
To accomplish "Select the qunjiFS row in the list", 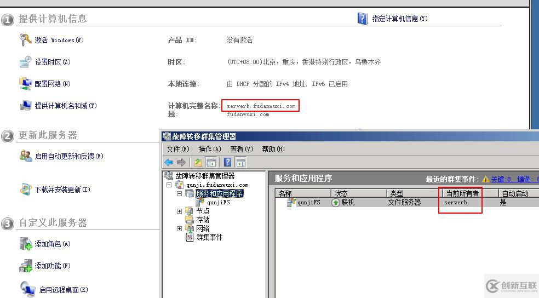I will tap(407, 203).
